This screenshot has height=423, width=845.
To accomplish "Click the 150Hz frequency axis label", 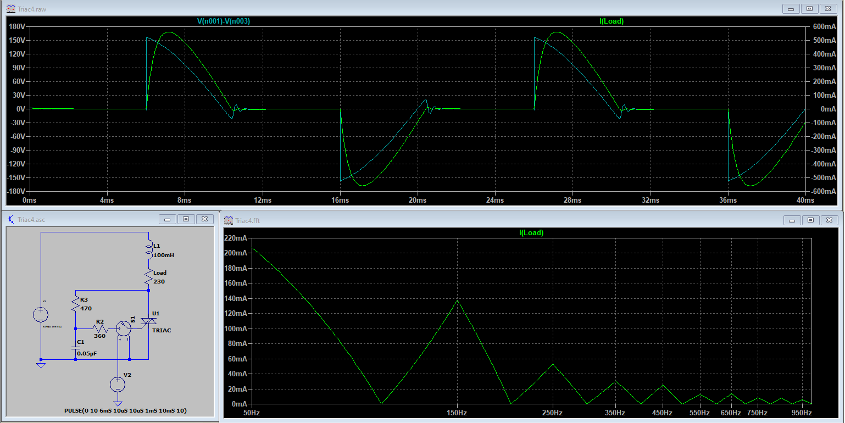I will pyautogui.click(x=457, y=413).
